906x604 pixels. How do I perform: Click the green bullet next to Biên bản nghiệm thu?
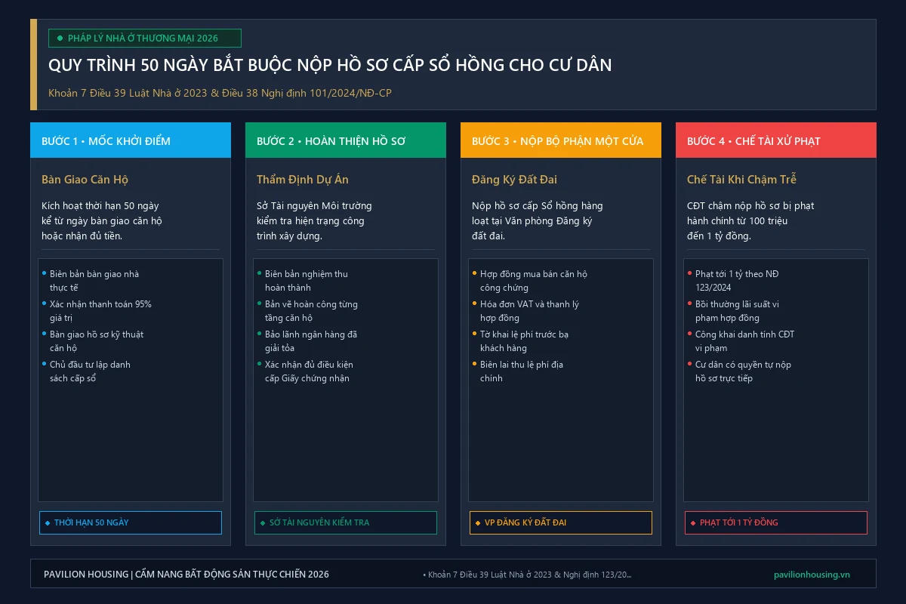259,273
